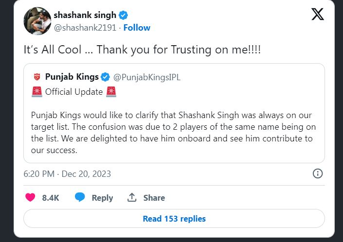Image resolution: width=343 pixels, height=242 pixels.
Task: Click the X logo icon
Action: (317, 15)
